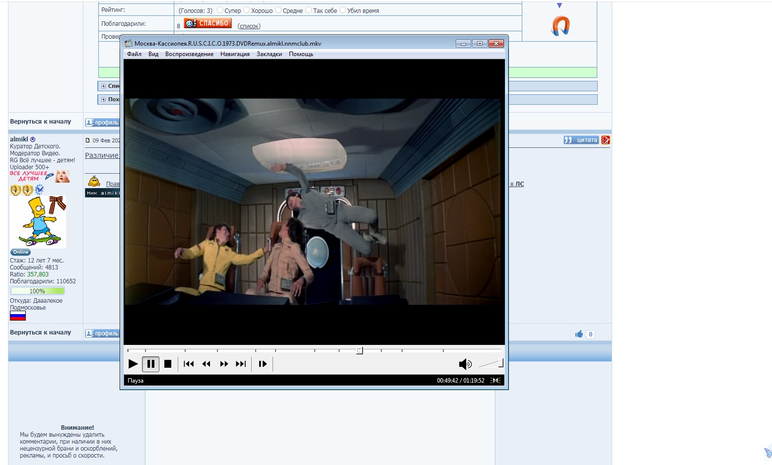Click the Play button in the player
This screenshot has height=465, width=772.
pyautogui.click(x=133, y=364)
